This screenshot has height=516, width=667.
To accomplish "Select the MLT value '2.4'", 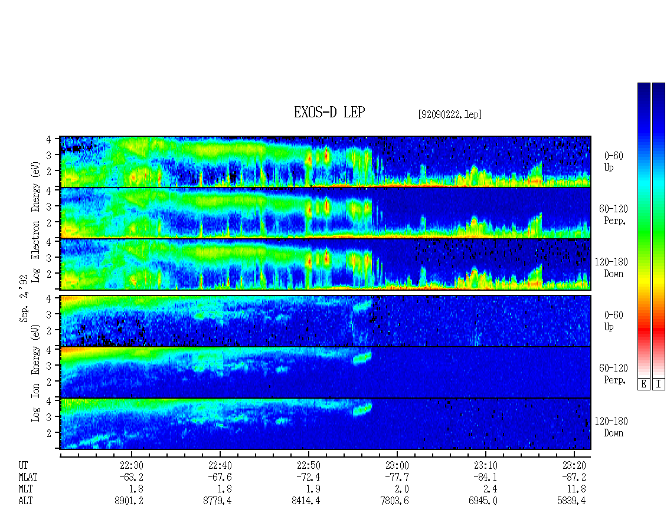I will tap(490, 489).
